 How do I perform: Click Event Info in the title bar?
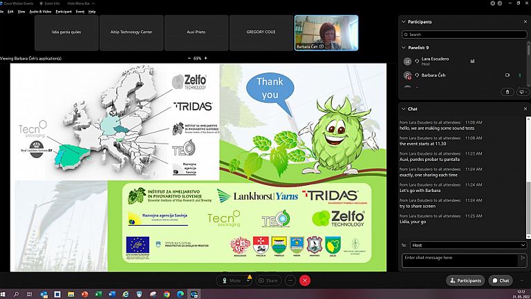tap(50, 3)
